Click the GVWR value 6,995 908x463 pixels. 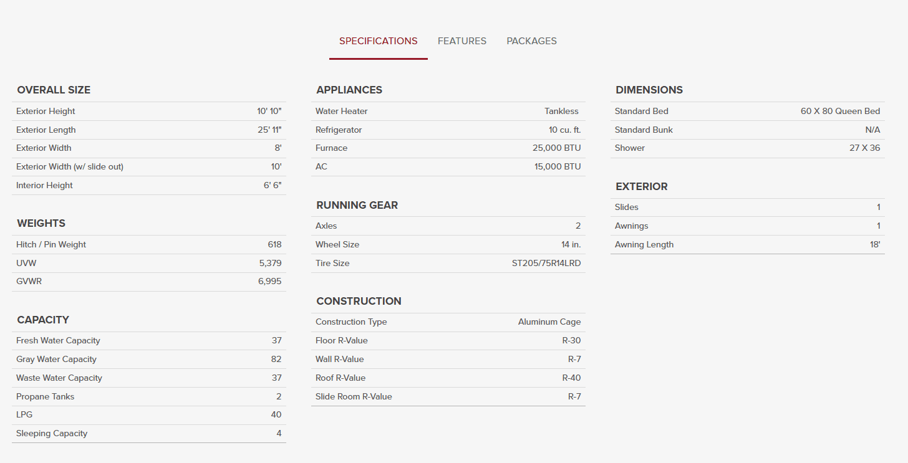(270, 281)
